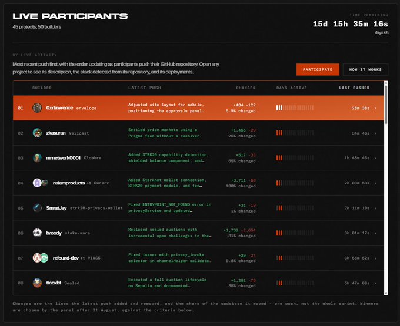Viewport: 400px width, 326px height.
Task: Click the '+1,455 -29' changes value
Action: coord(243,130)
